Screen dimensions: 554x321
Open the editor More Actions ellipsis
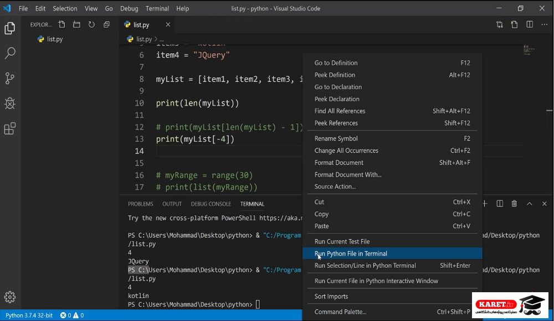point(545,24)
